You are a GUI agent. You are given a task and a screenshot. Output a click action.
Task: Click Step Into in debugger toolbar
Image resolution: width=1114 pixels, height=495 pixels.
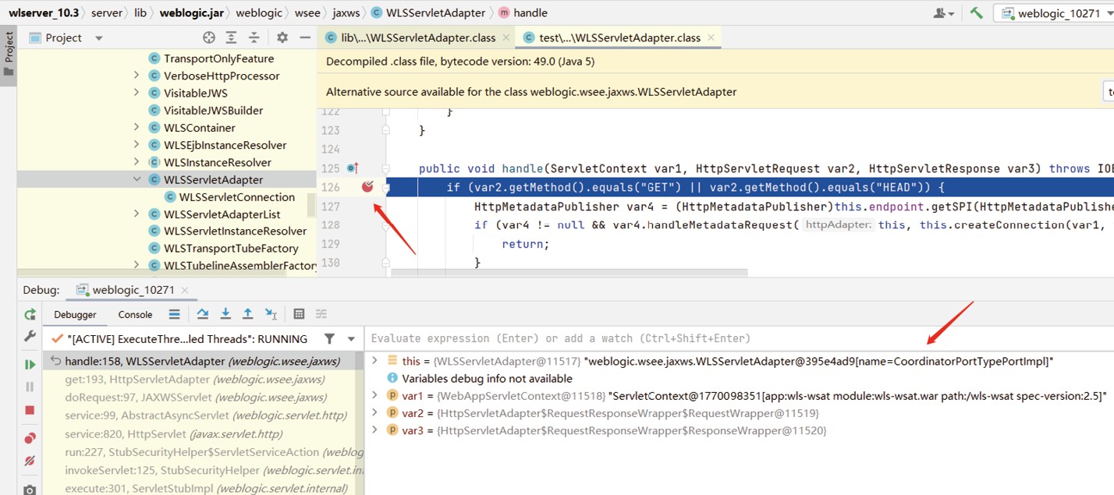(225, 314)
